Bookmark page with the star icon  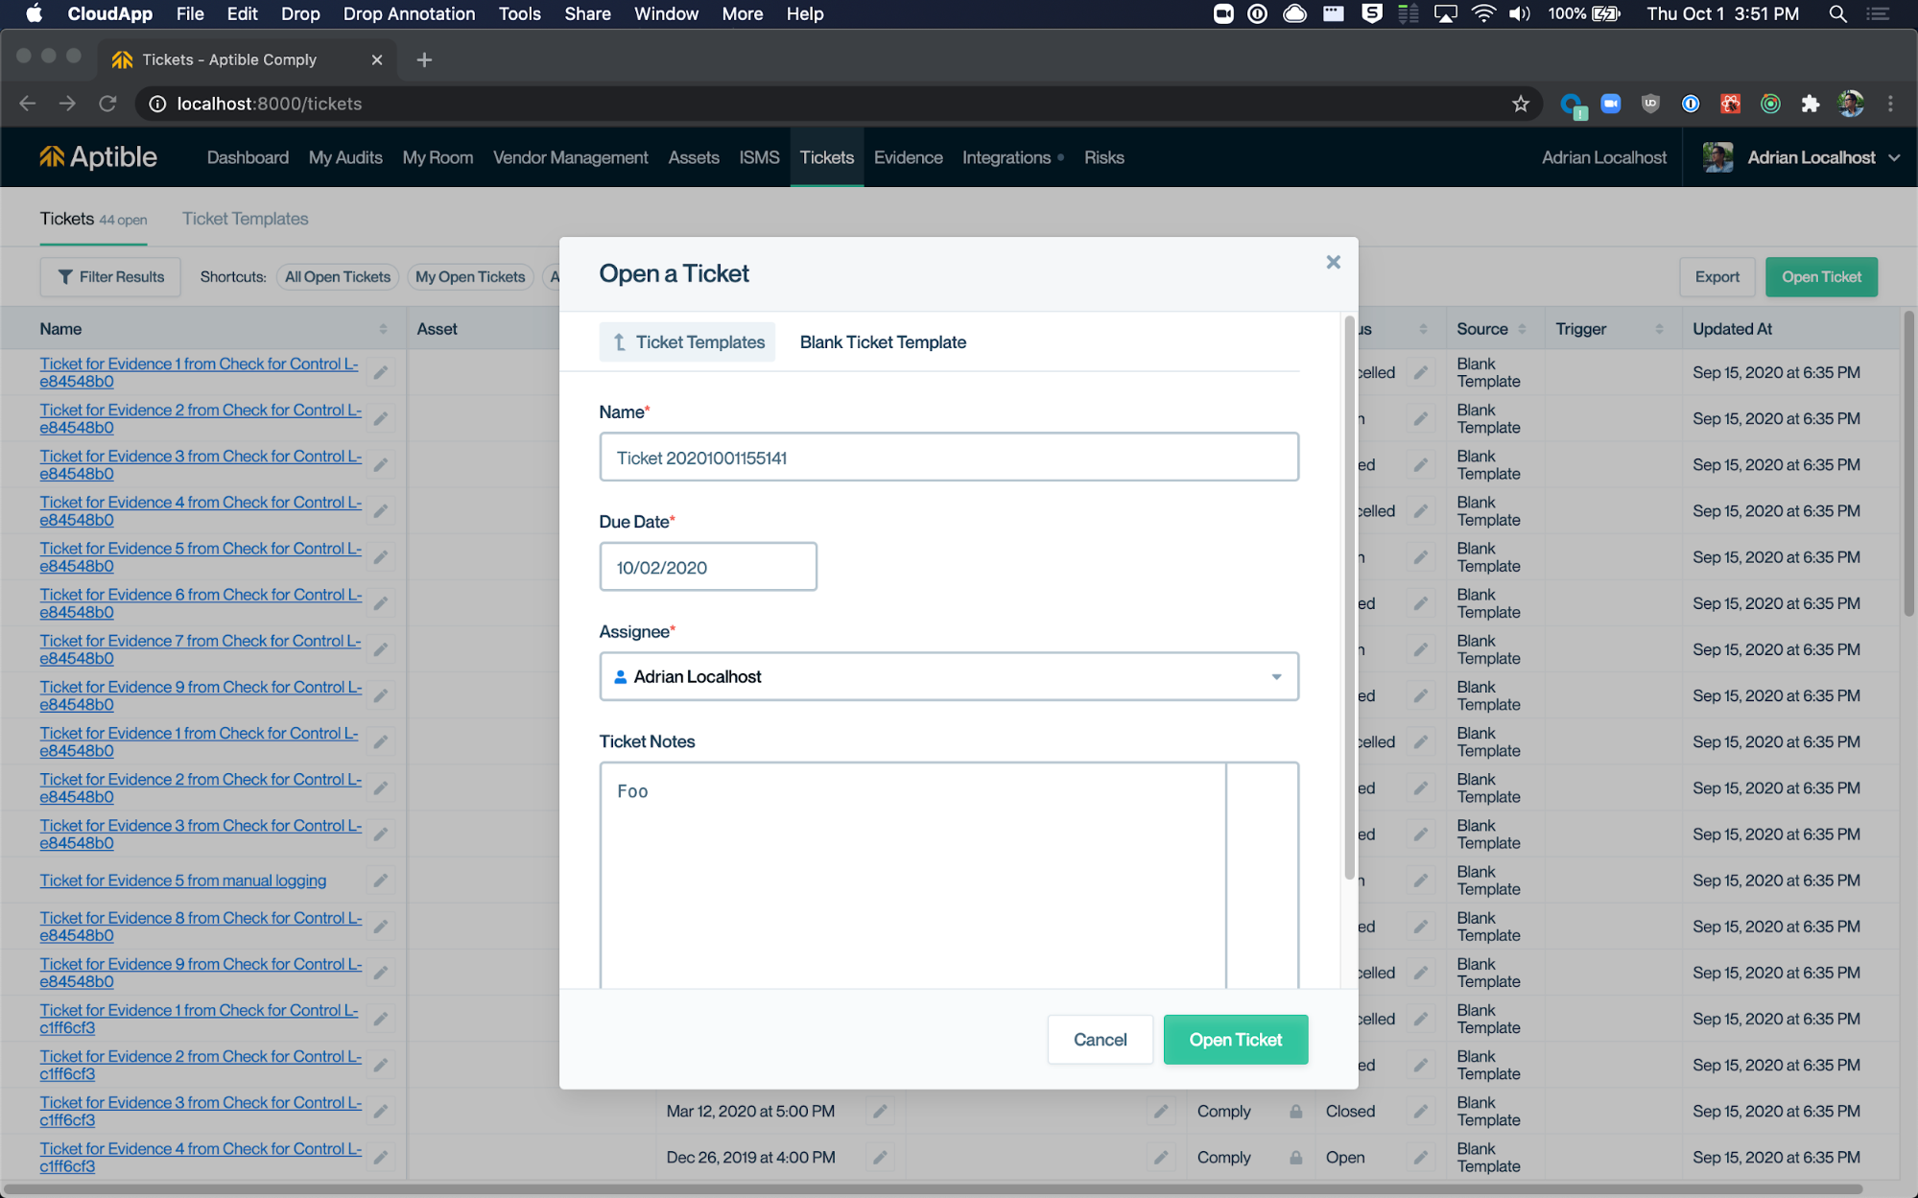click(1520, 104)
